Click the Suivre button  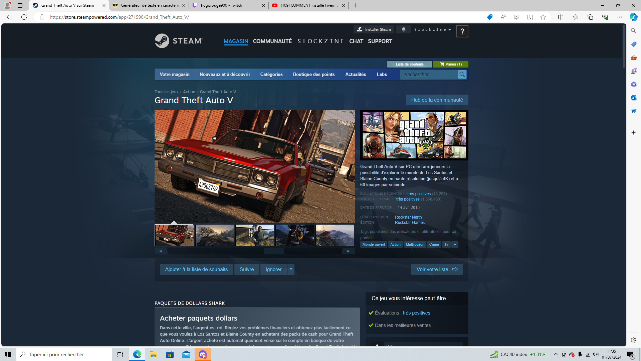247,269
